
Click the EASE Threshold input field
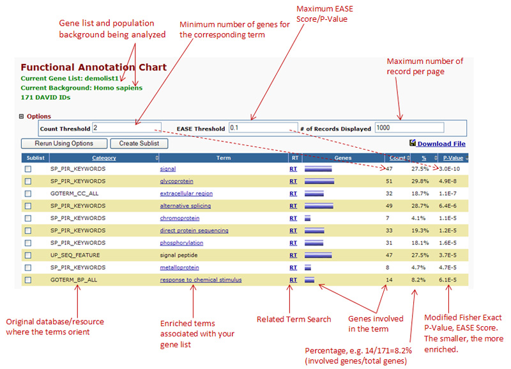(263, 128)
